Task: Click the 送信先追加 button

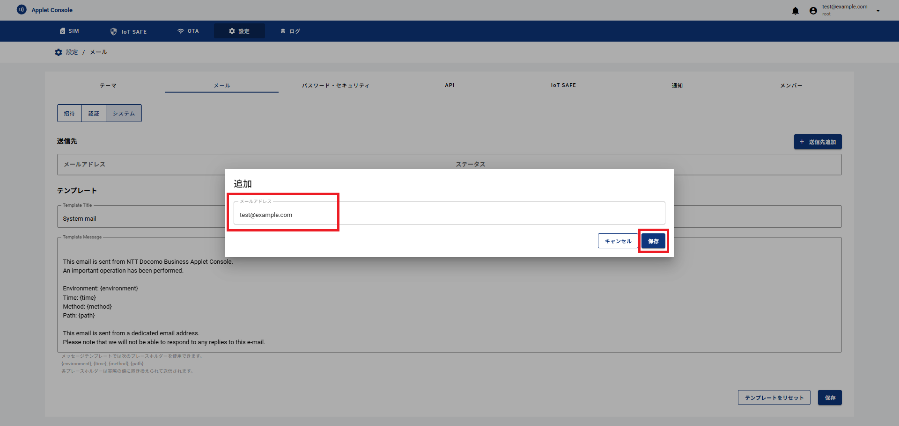Action: pos(818,142)
